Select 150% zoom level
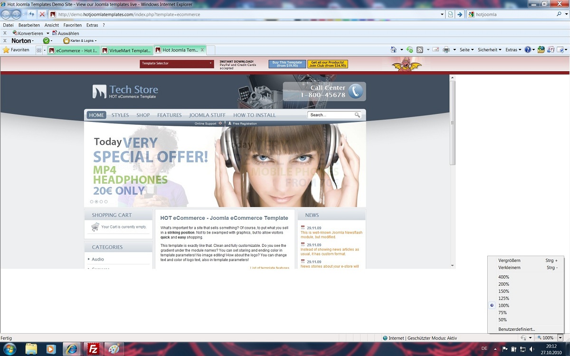Image resolution: width=570 pixels, height=356 pixels. 503,291
